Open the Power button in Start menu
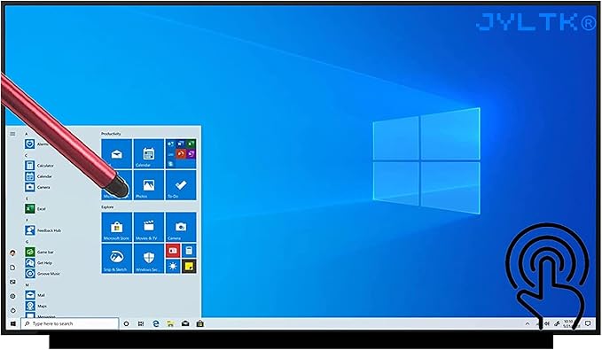602x350 pixels. coord(12,310)
